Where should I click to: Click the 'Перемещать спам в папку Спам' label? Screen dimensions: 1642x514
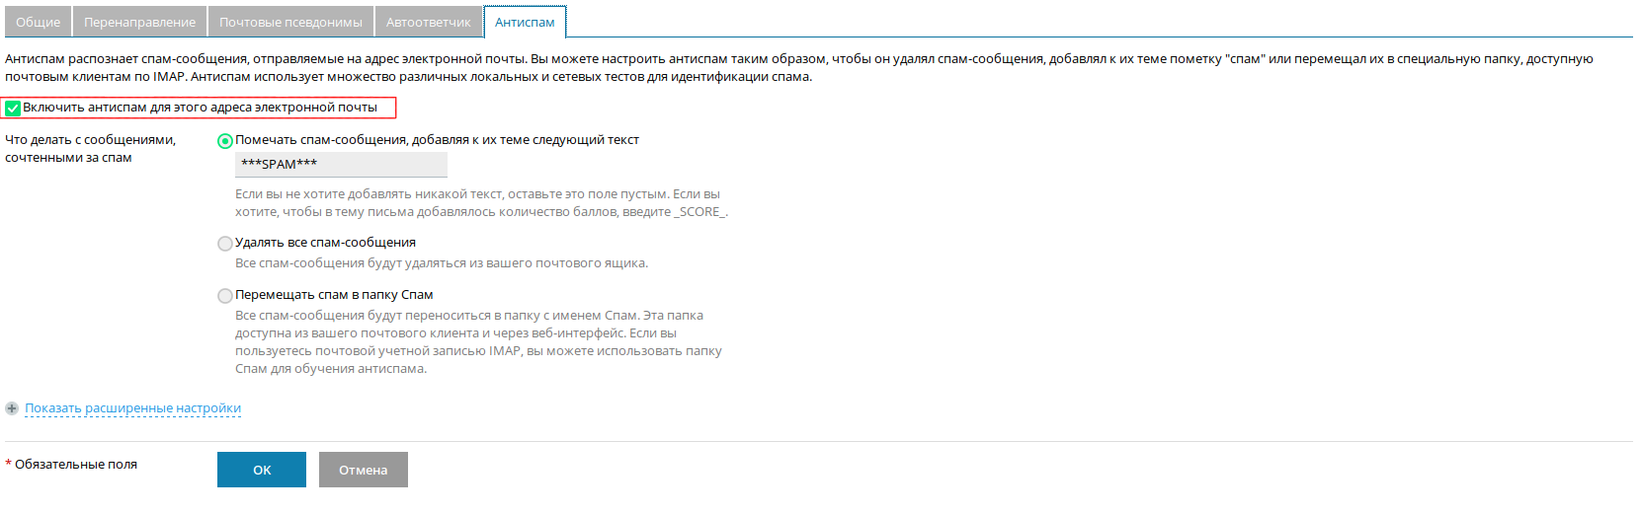point(334,295)
